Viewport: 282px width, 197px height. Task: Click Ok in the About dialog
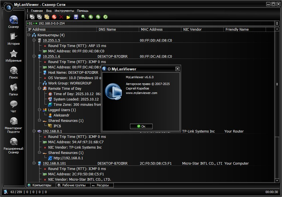(x=141, y=126)
